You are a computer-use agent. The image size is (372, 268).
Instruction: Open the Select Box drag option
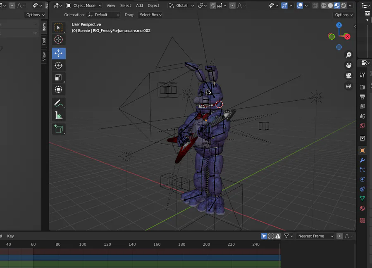click(x=150, y=15)
